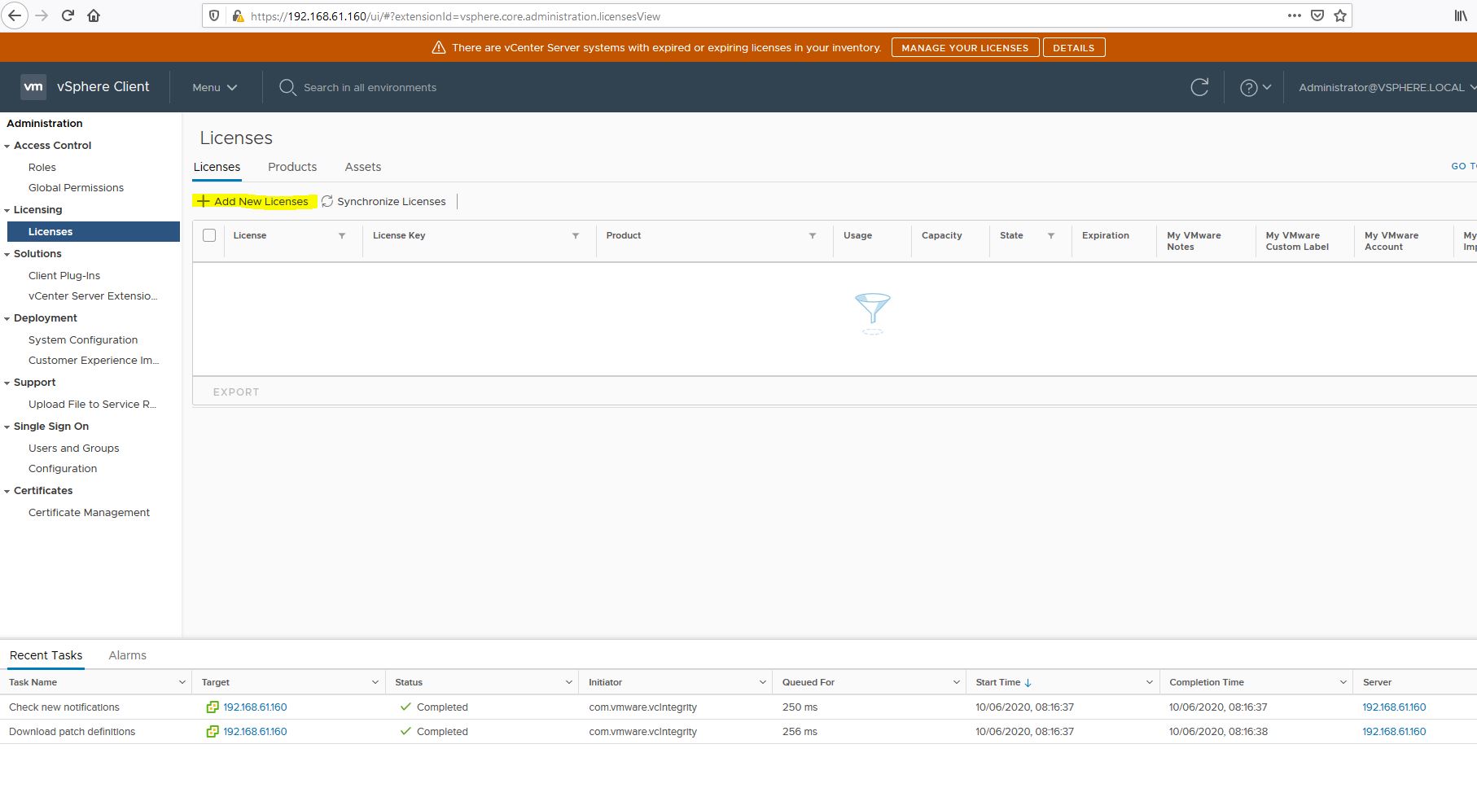Toggle the select-all licenses checkbox
This screenshot has height=788, width=1477.
[209, 235]
